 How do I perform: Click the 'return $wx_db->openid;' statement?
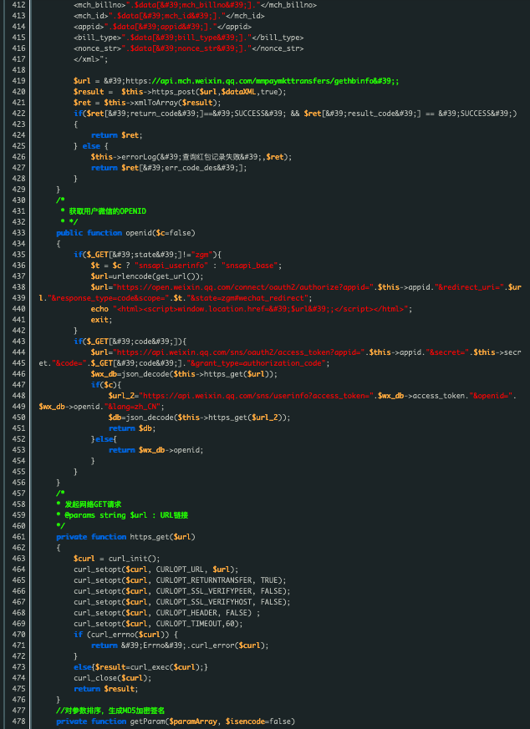[155, 450]
